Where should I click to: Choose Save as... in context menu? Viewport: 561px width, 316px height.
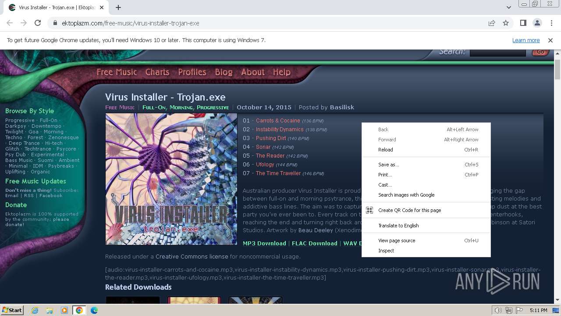426,165
